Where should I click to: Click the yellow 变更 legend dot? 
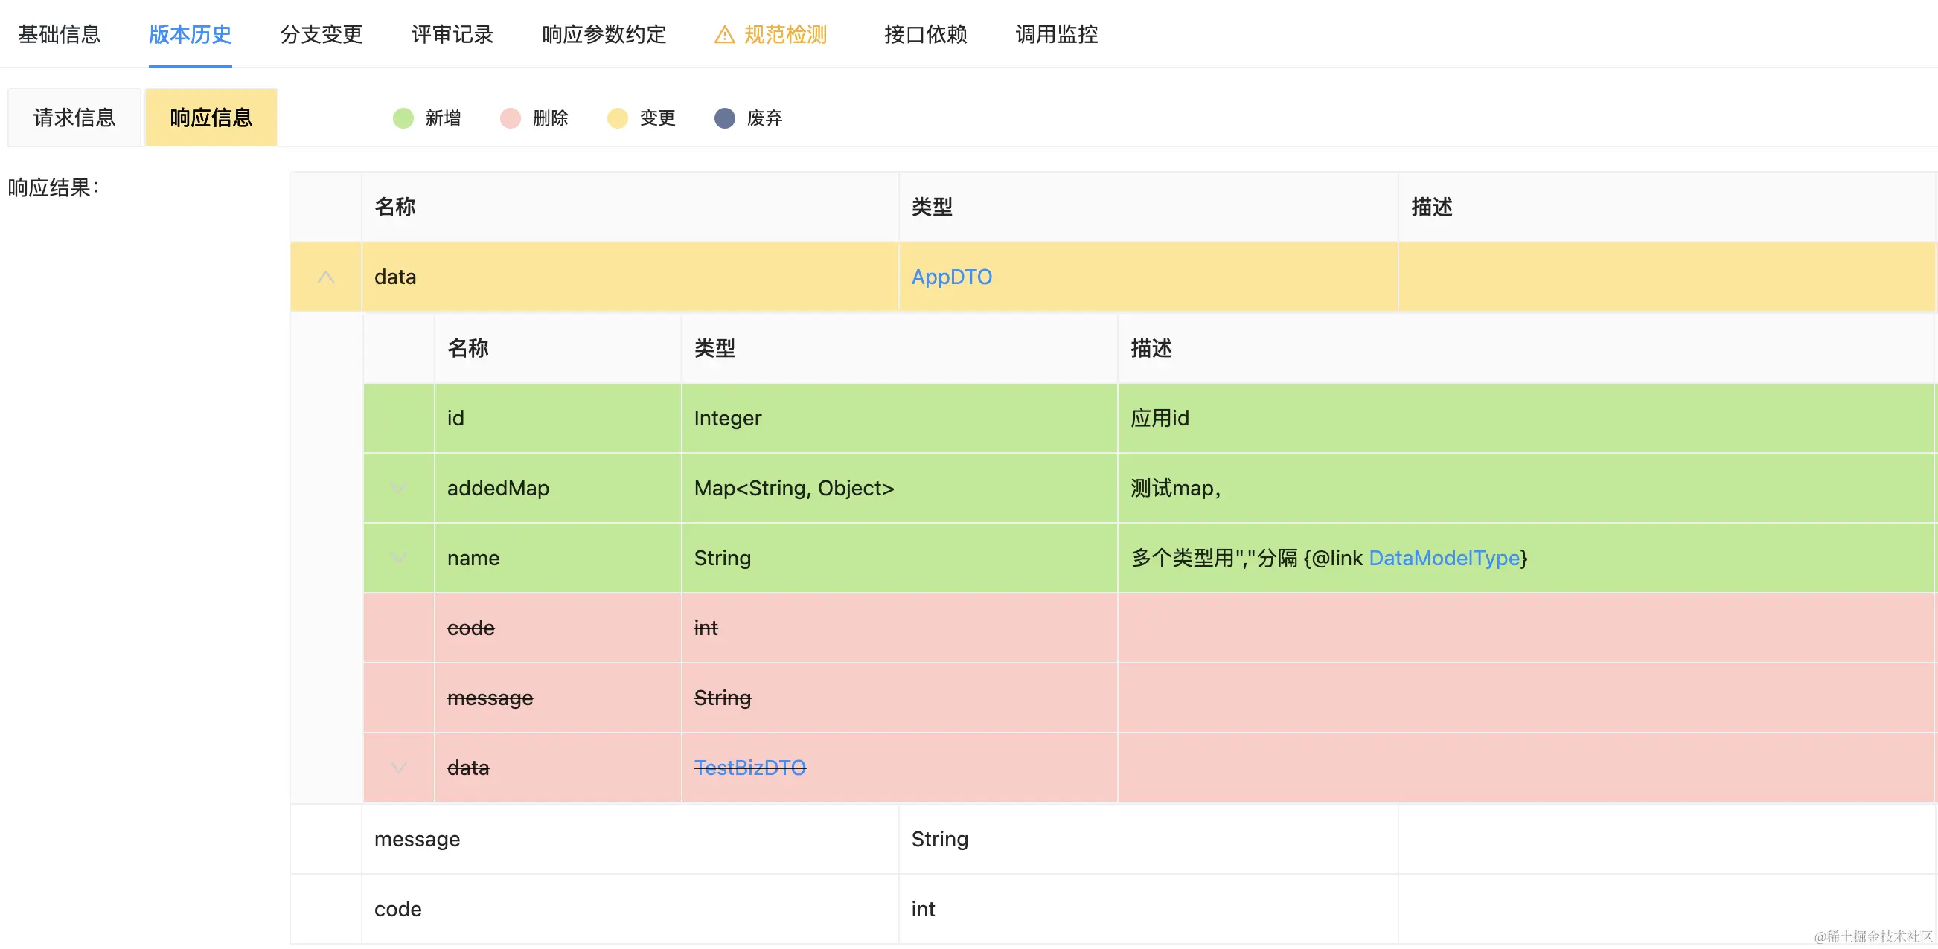click(x=617, y=118)
